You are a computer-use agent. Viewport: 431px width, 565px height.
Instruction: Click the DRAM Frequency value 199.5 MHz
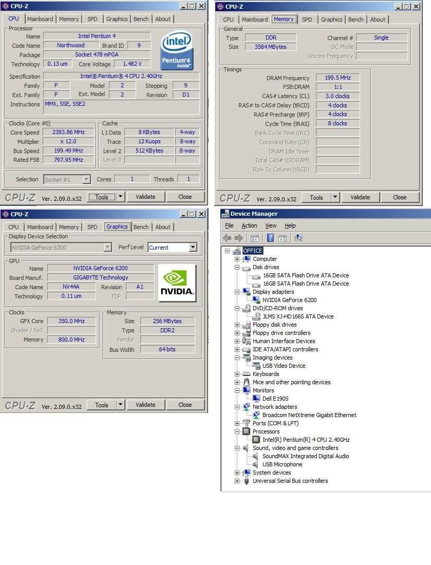click(x=338, y=78)
